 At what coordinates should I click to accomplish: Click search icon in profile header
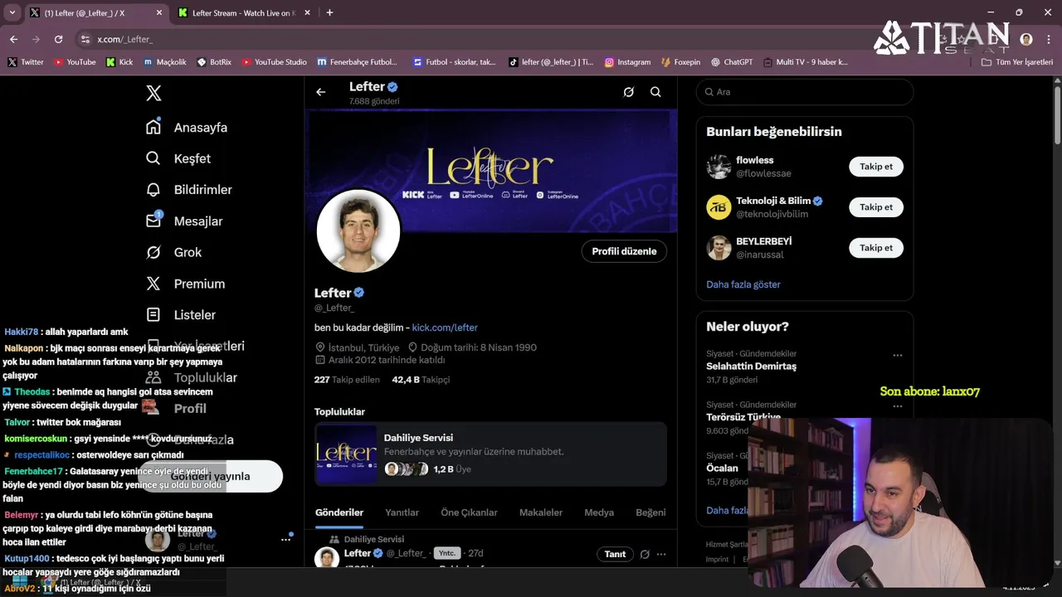655,92
